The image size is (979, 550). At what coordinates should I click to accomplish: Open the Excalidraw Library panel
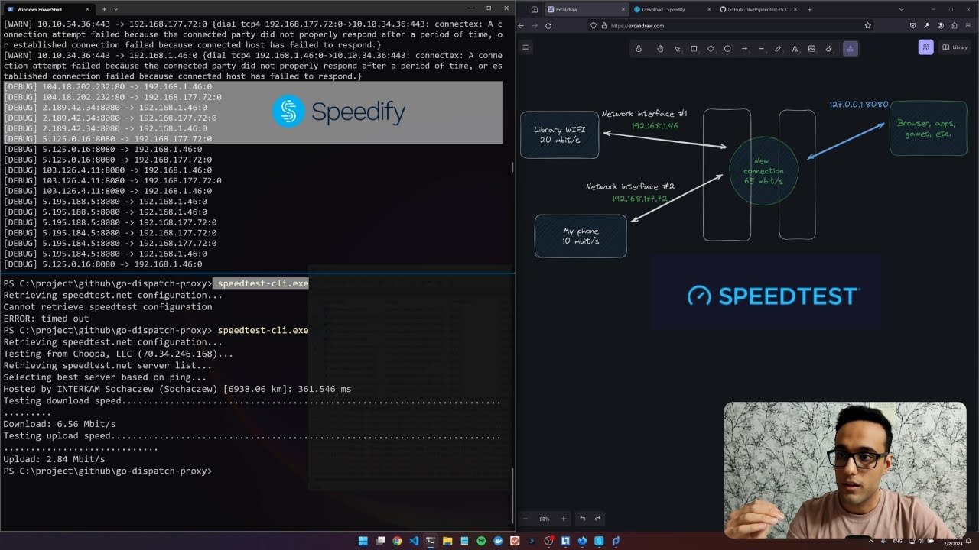click(955, 47)
